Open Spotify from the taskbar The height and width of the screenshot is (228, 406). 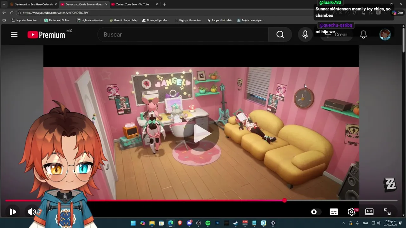point(208,223)
